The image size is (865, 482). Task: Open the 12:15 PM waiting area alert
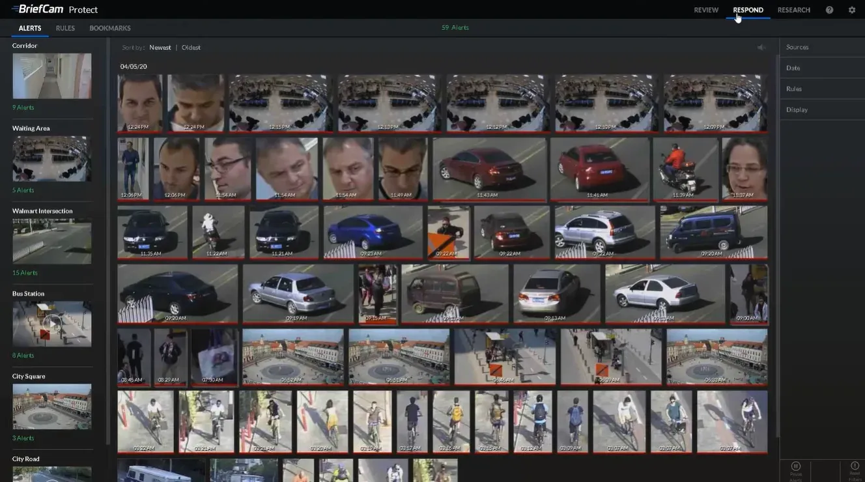pos(280,103)
